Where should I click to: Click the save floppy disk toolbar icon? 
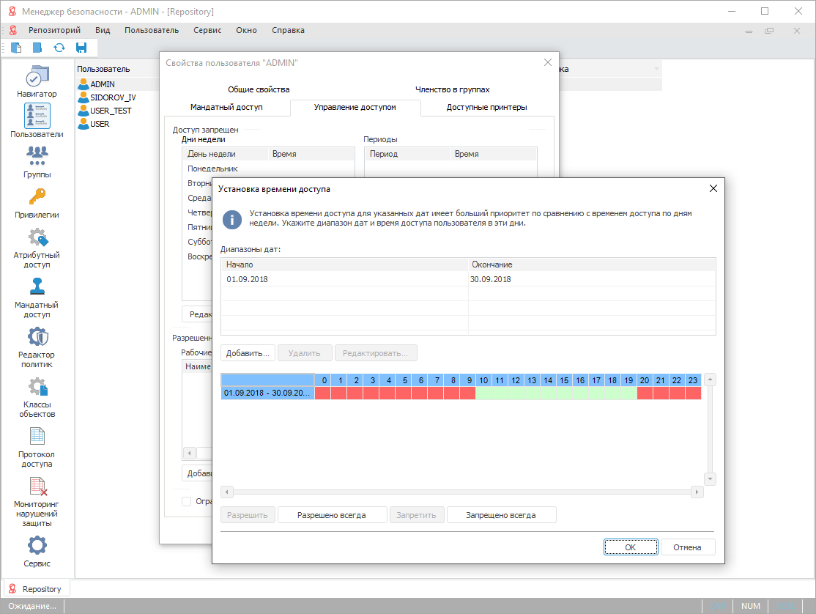pos(81,48)
